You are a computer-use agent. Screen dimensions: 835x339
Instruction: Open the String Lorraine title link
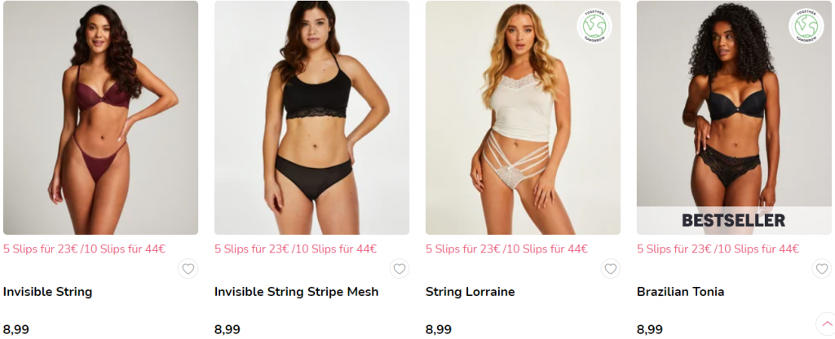(471, 292)
